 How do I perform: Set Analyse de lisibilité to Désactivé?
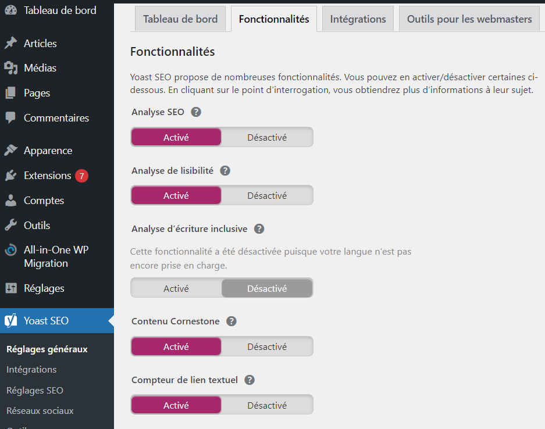click(x=267, y=196)
